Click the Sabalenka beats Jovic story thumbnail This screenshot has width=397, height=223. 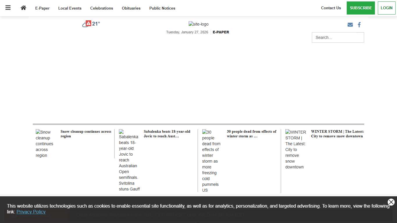(129, 160)
